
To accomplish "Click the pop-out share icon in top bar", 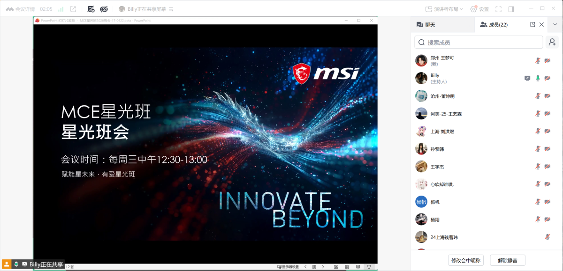I will (x=73, y=9).
